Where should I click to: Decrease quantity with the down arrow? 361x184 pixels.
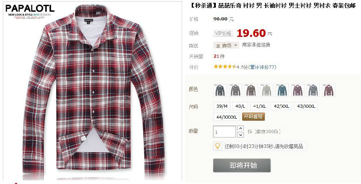click(x=240, y=135)
